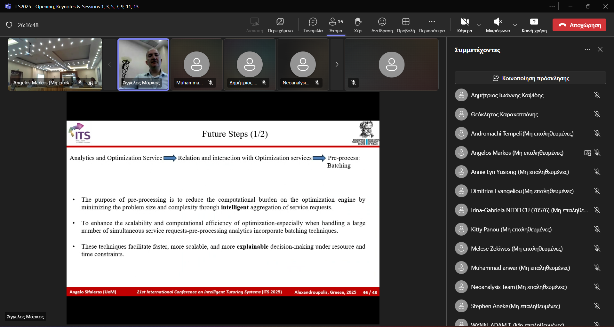Image resolution: width=614 pixels, height=327 pixels.
Task: Click avatar of Neoanalysis Team in list
Action: 461,287
